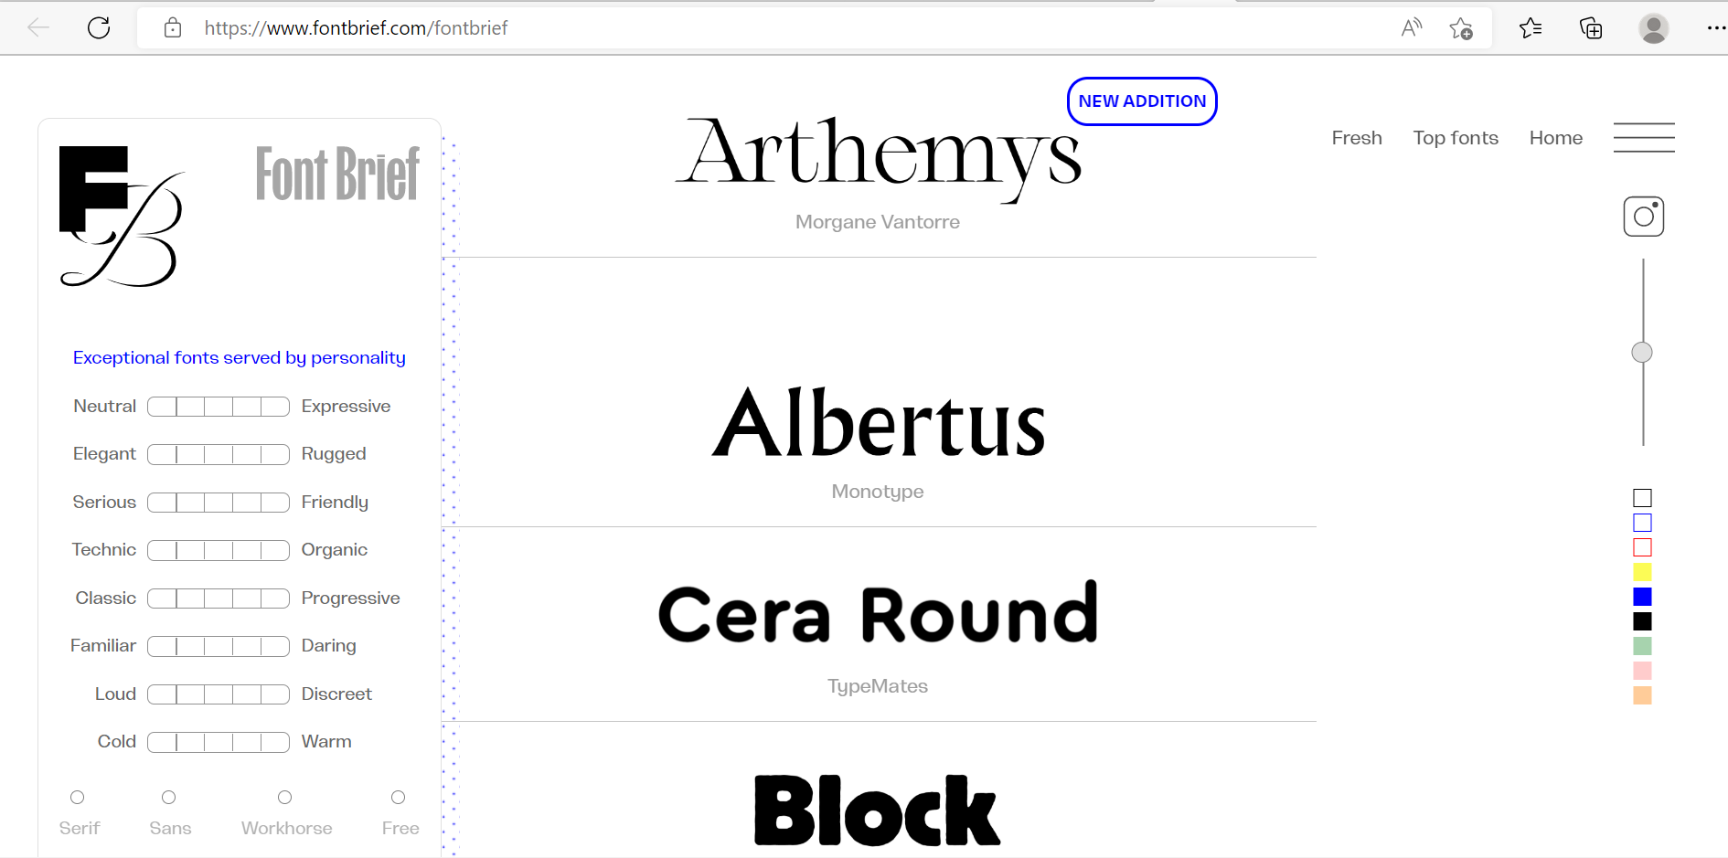This screenshot has height=858, width=1728.
Task: Toggle the Workhorse radio filter
Action: click(285, 798)
